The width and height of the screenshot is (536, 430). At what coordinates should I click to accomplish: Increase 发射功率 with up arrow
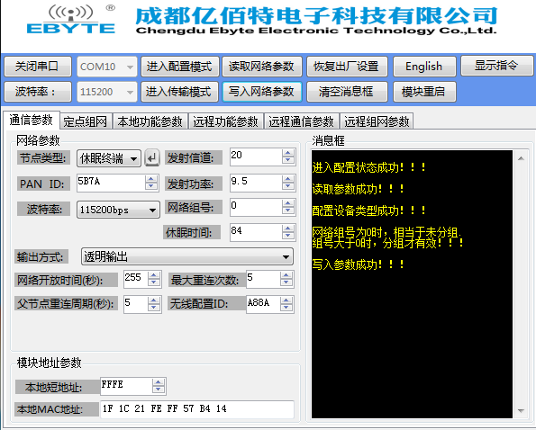[288, 179]
